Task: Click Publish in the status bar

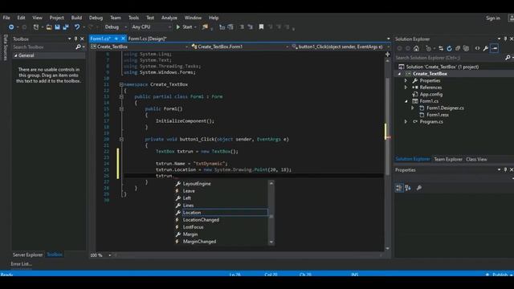Action: [x=500, y=275]
